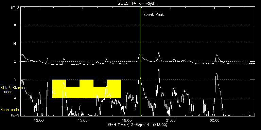Image resolution: width=261 pixels, height=130 pixels.
Task: Click the 1E-9 lower axis limit label
Action: 15,115
